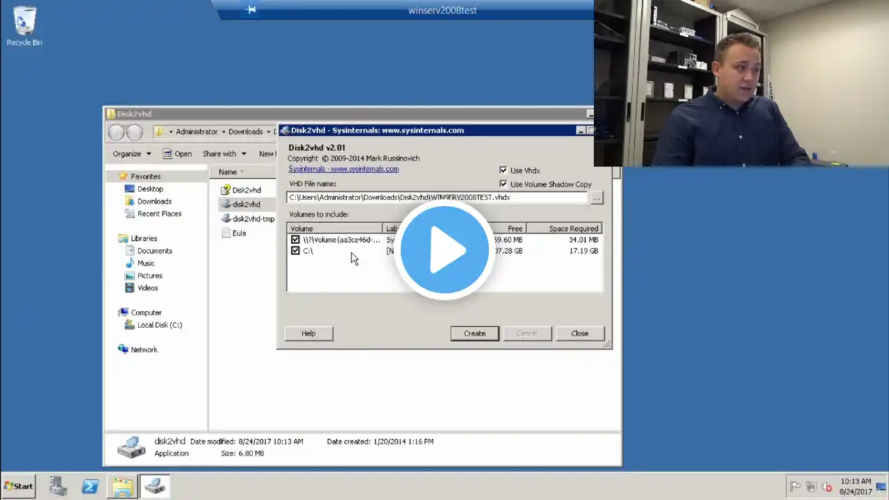Open the Sysinternals website link
The width and height of the screenshot is (889, 500).
[343, 169]
